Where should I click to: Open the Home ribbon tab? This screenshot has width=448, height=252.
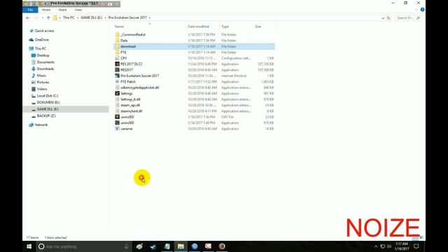click(46, 10)
